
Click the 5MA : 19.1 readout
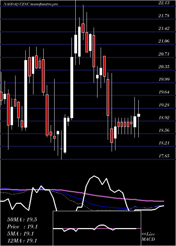click(x=20, y=234)
